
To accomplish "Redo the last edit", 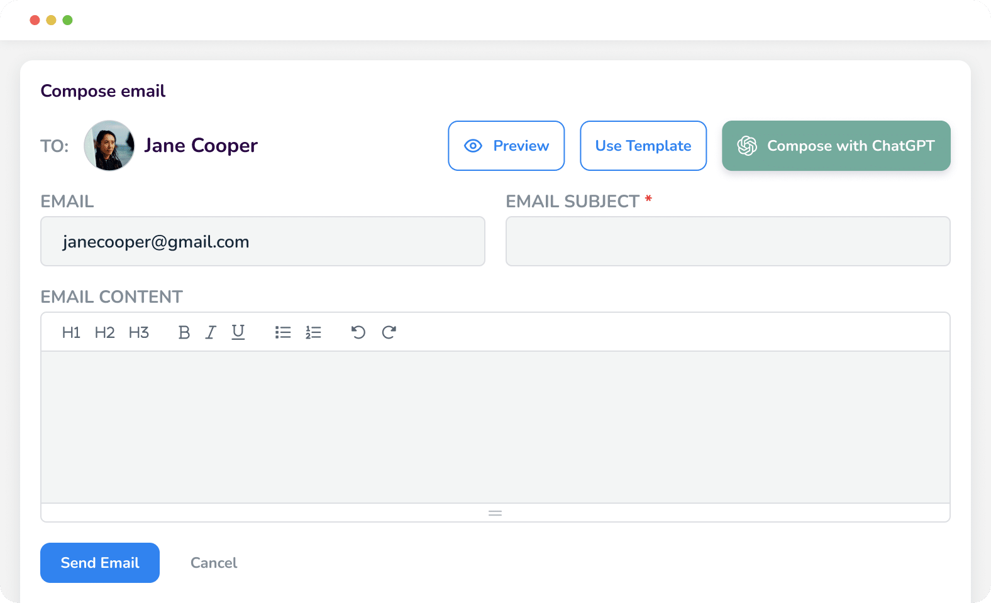I will [389, 332].
